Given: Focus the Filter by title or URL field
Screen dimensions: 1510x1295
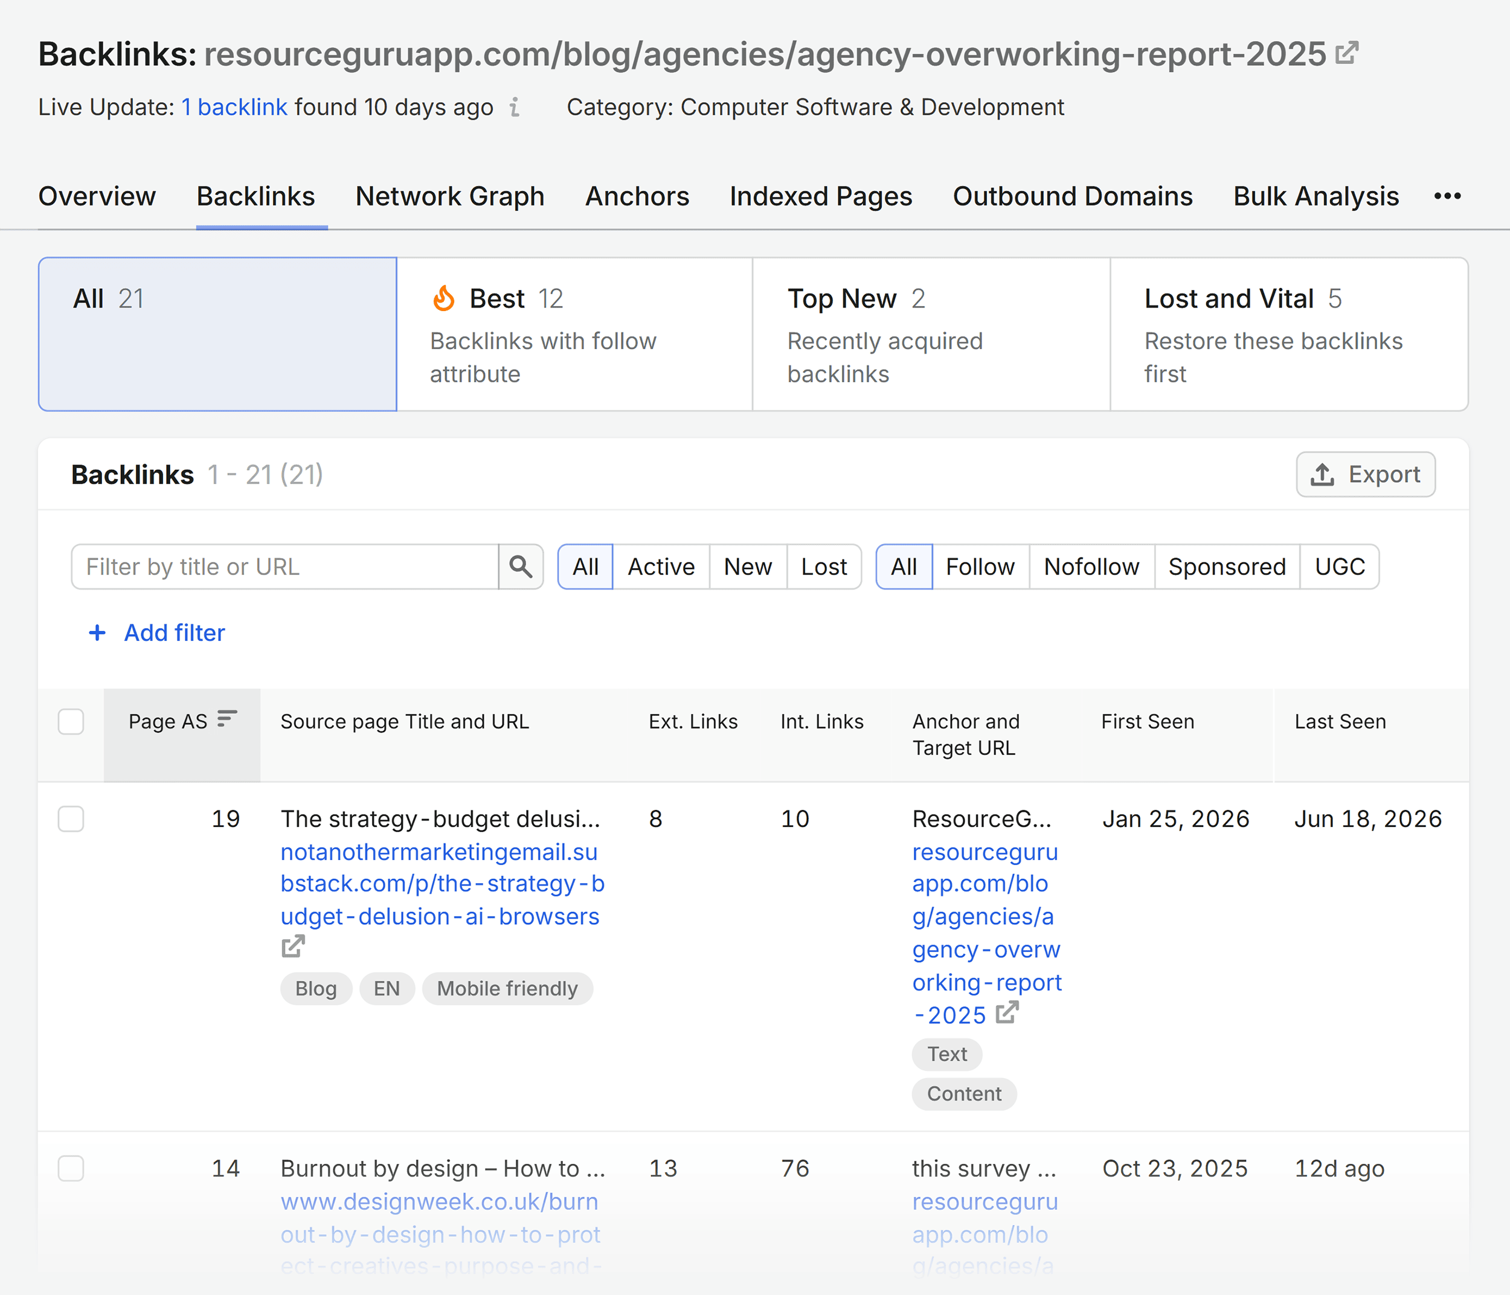Looking at the screenshot, I should (x=285, y=566).
